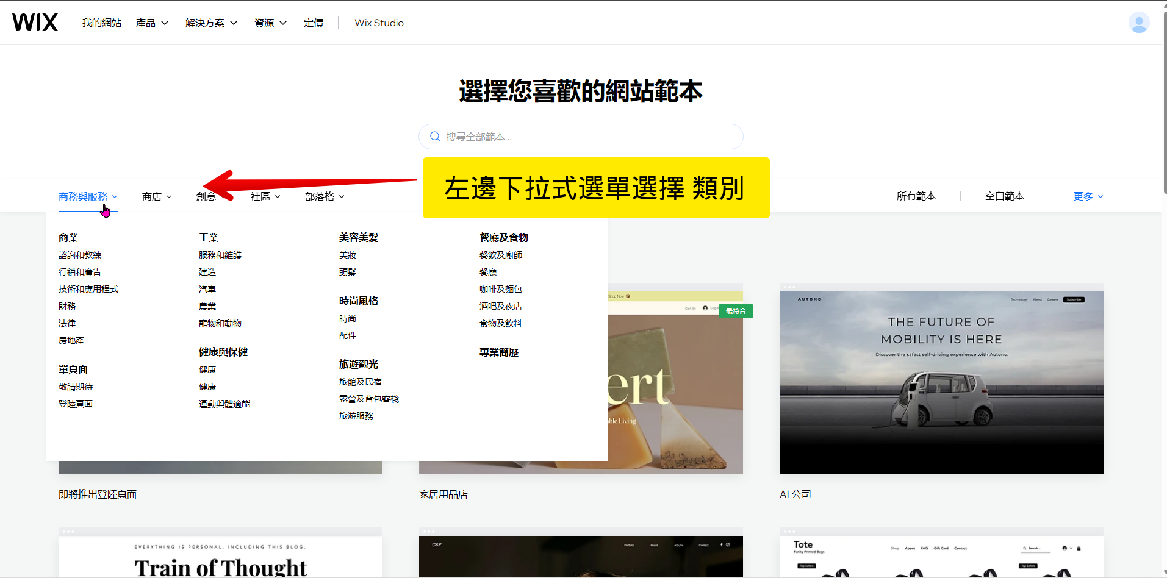The height and width of the screenshot is (578, 1167).
Task: Click the 最符合 green badge
Action: click(x=736, y=311)
